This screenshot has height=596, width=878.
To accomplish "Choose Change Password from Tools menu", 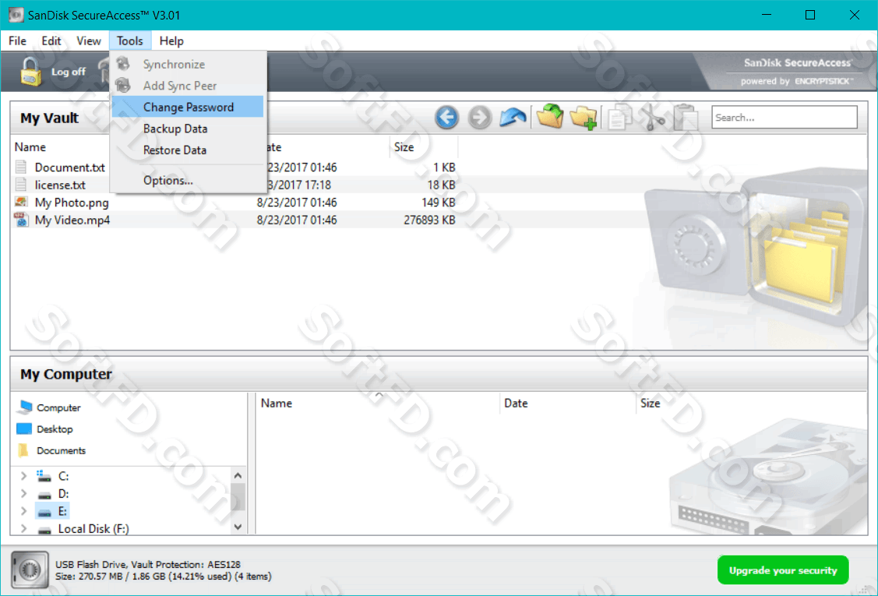I will [x=187, y=107].
